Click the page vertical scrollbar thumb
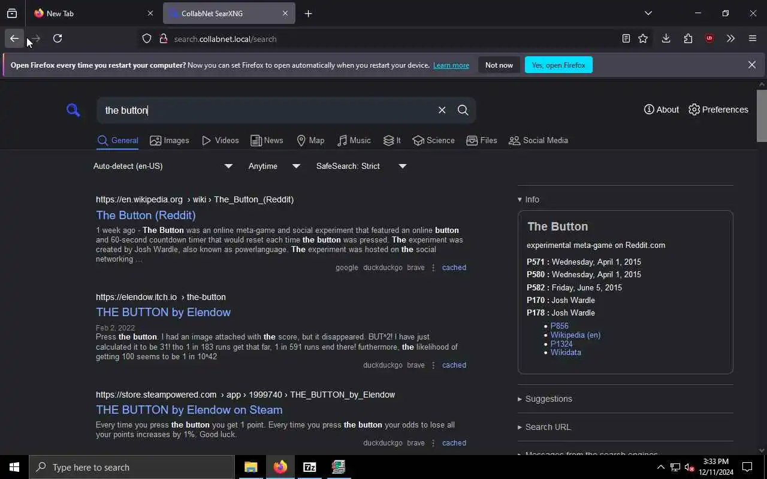The height and width of the screenshot is (479, 767). (762, 116)
